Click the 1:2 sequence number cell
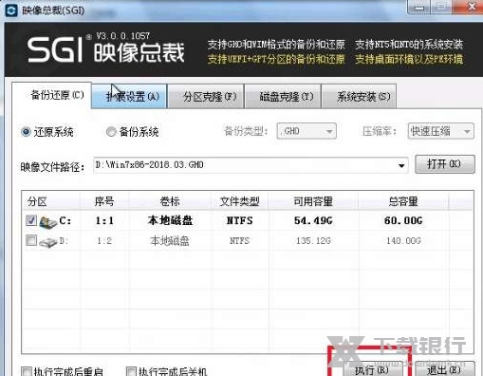Screen dimensions: 483x376 pos(104,241)
